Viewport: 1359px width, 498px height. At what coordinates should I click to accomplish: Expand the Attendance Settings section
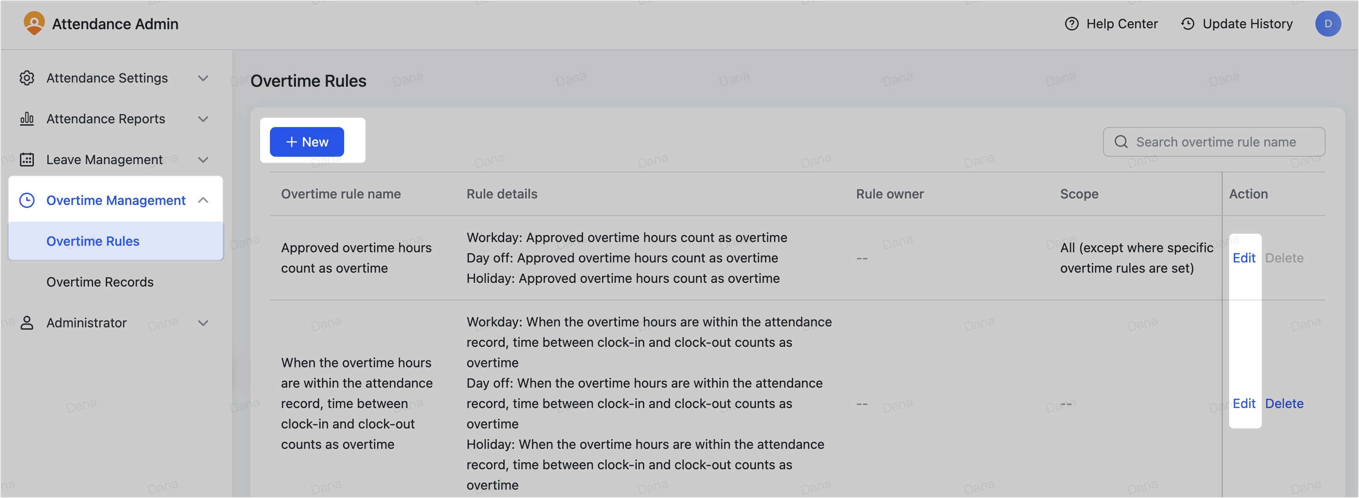204,77
